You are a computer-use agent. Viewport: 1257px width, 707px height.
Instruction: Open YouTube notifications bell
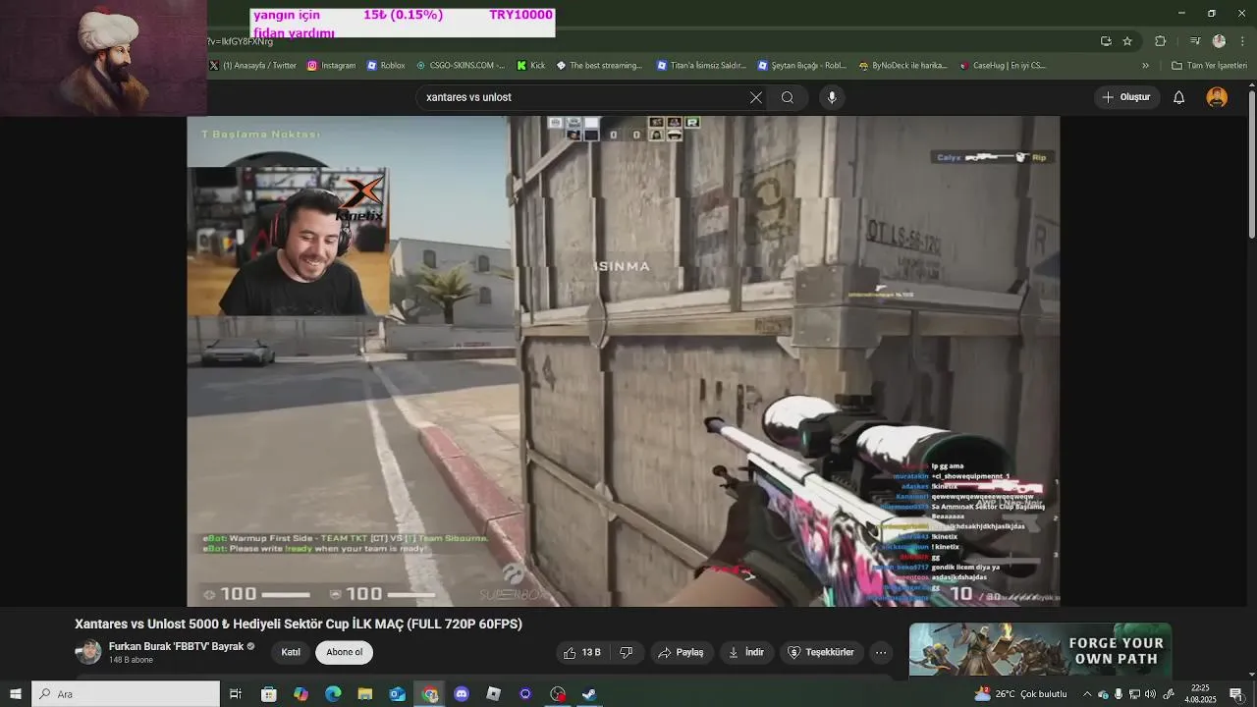[1178, 97]
